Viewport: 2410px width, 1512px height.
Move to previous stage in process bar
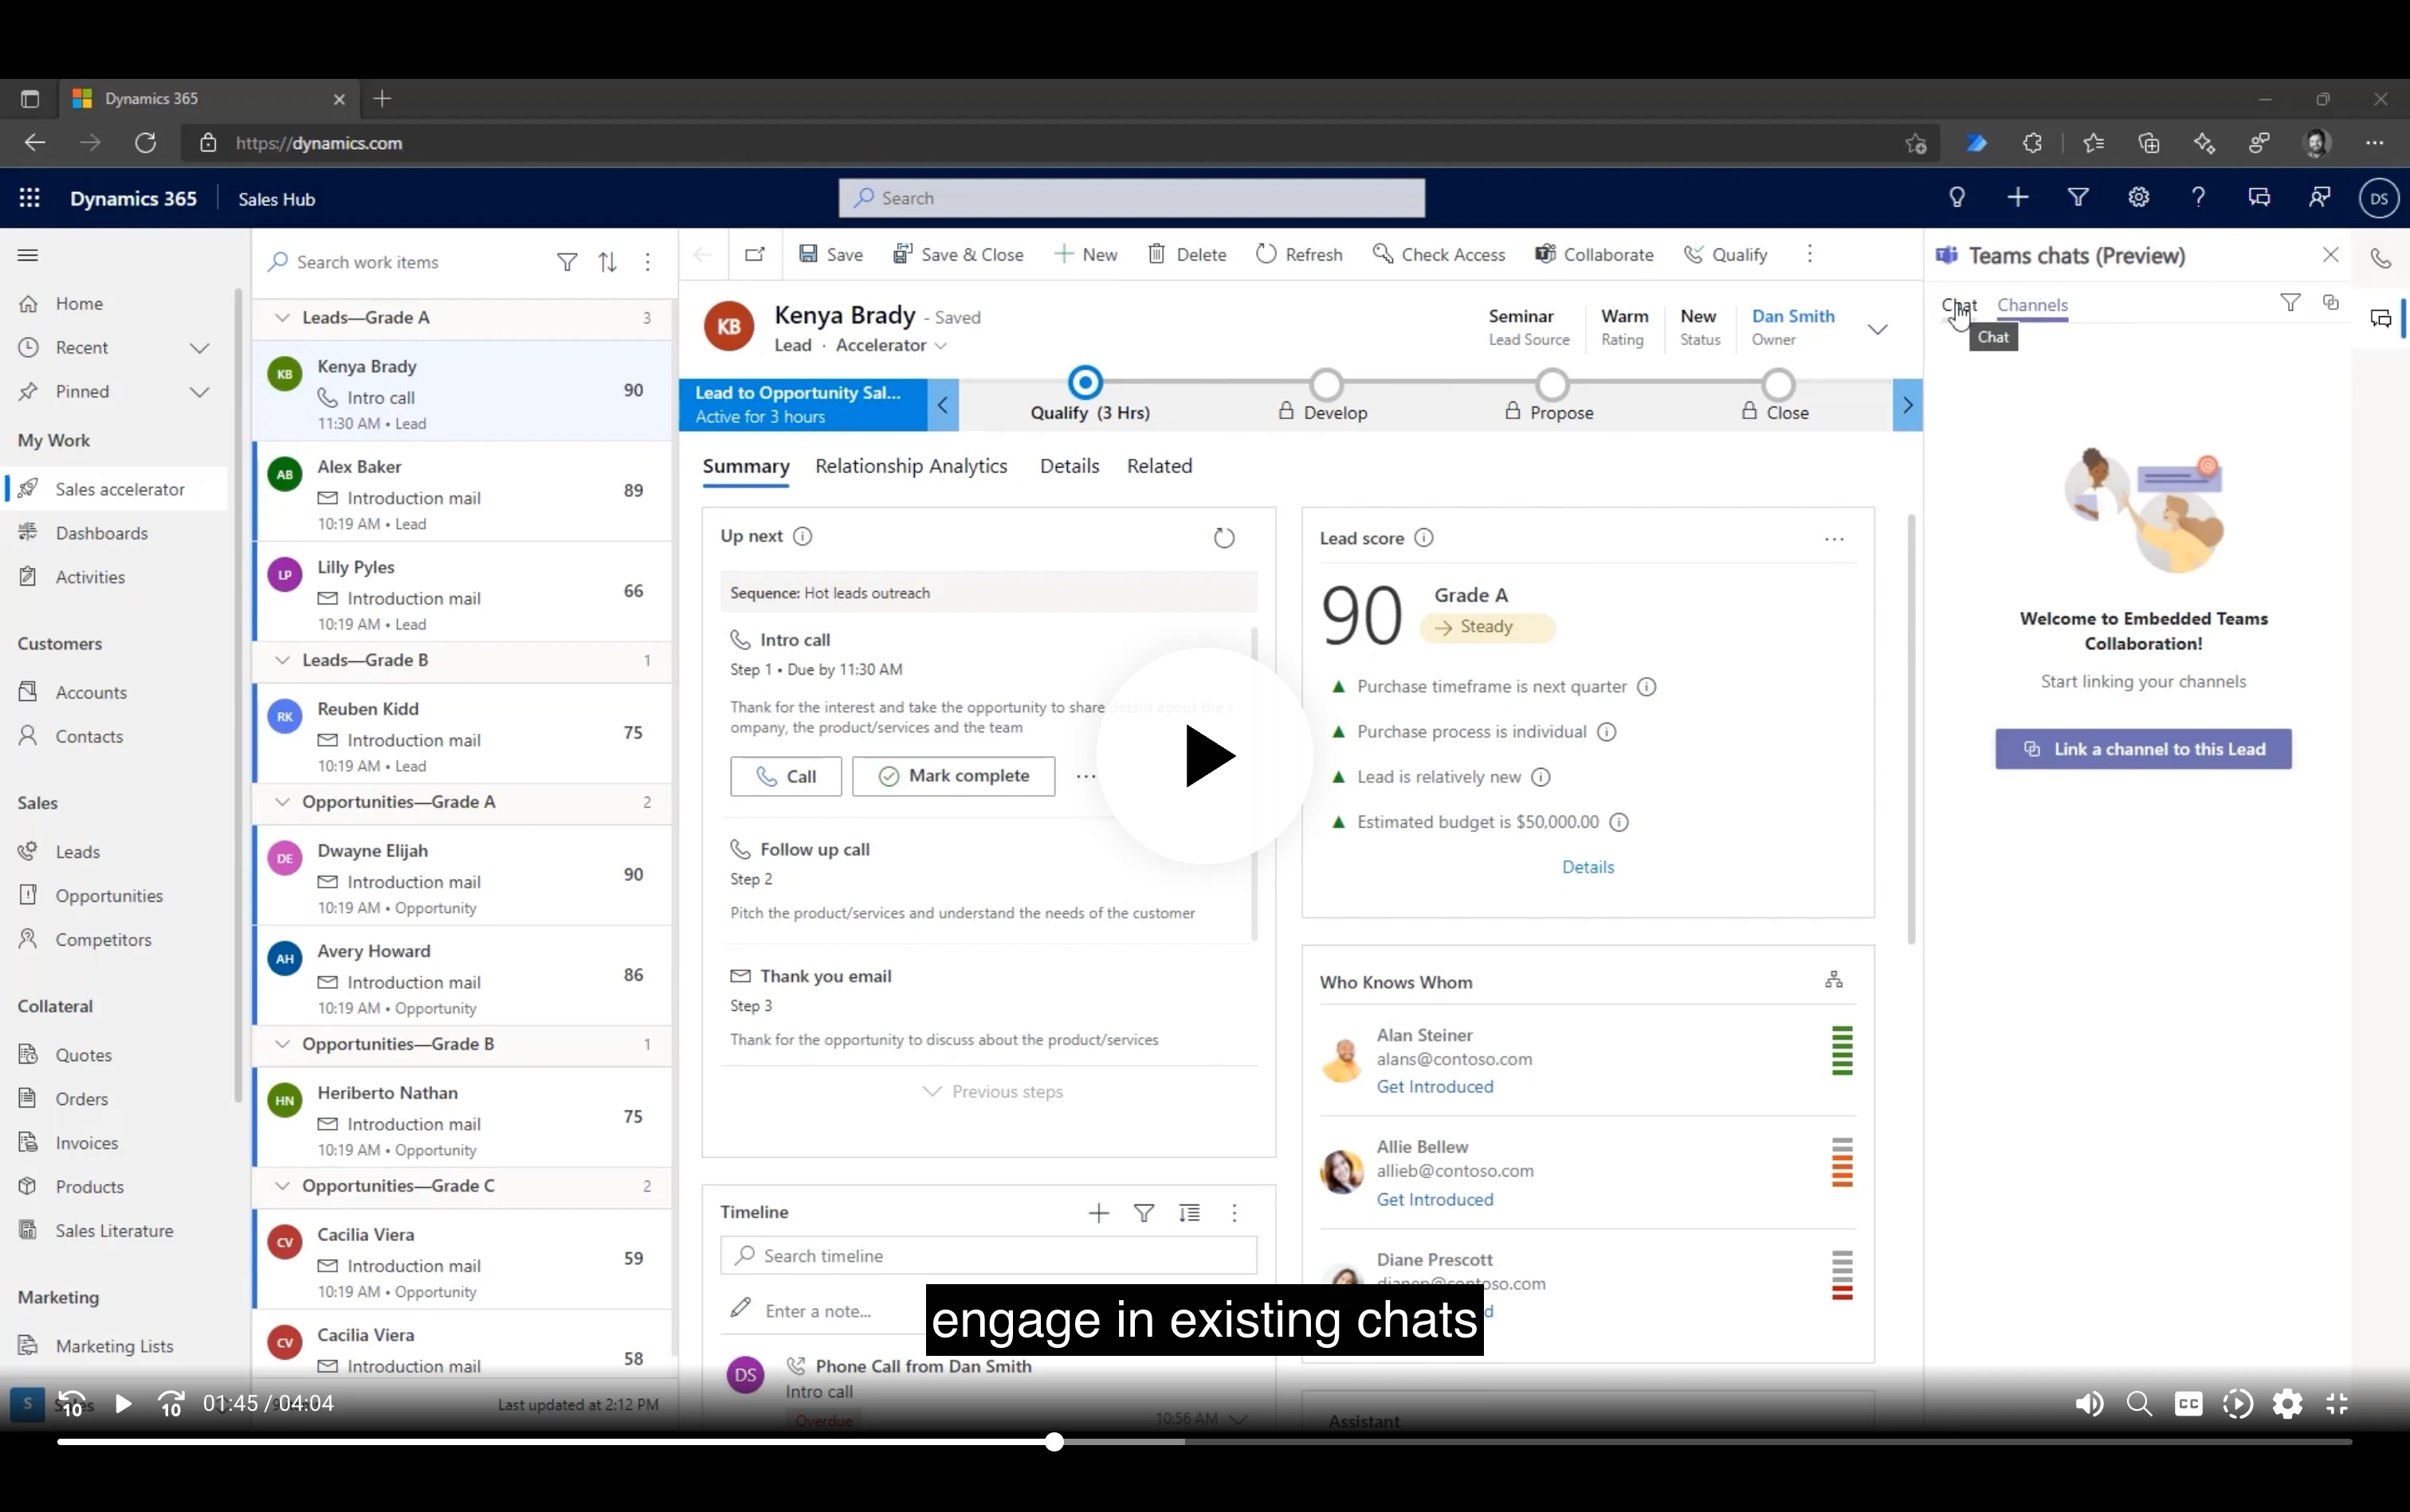coord(942,405)
